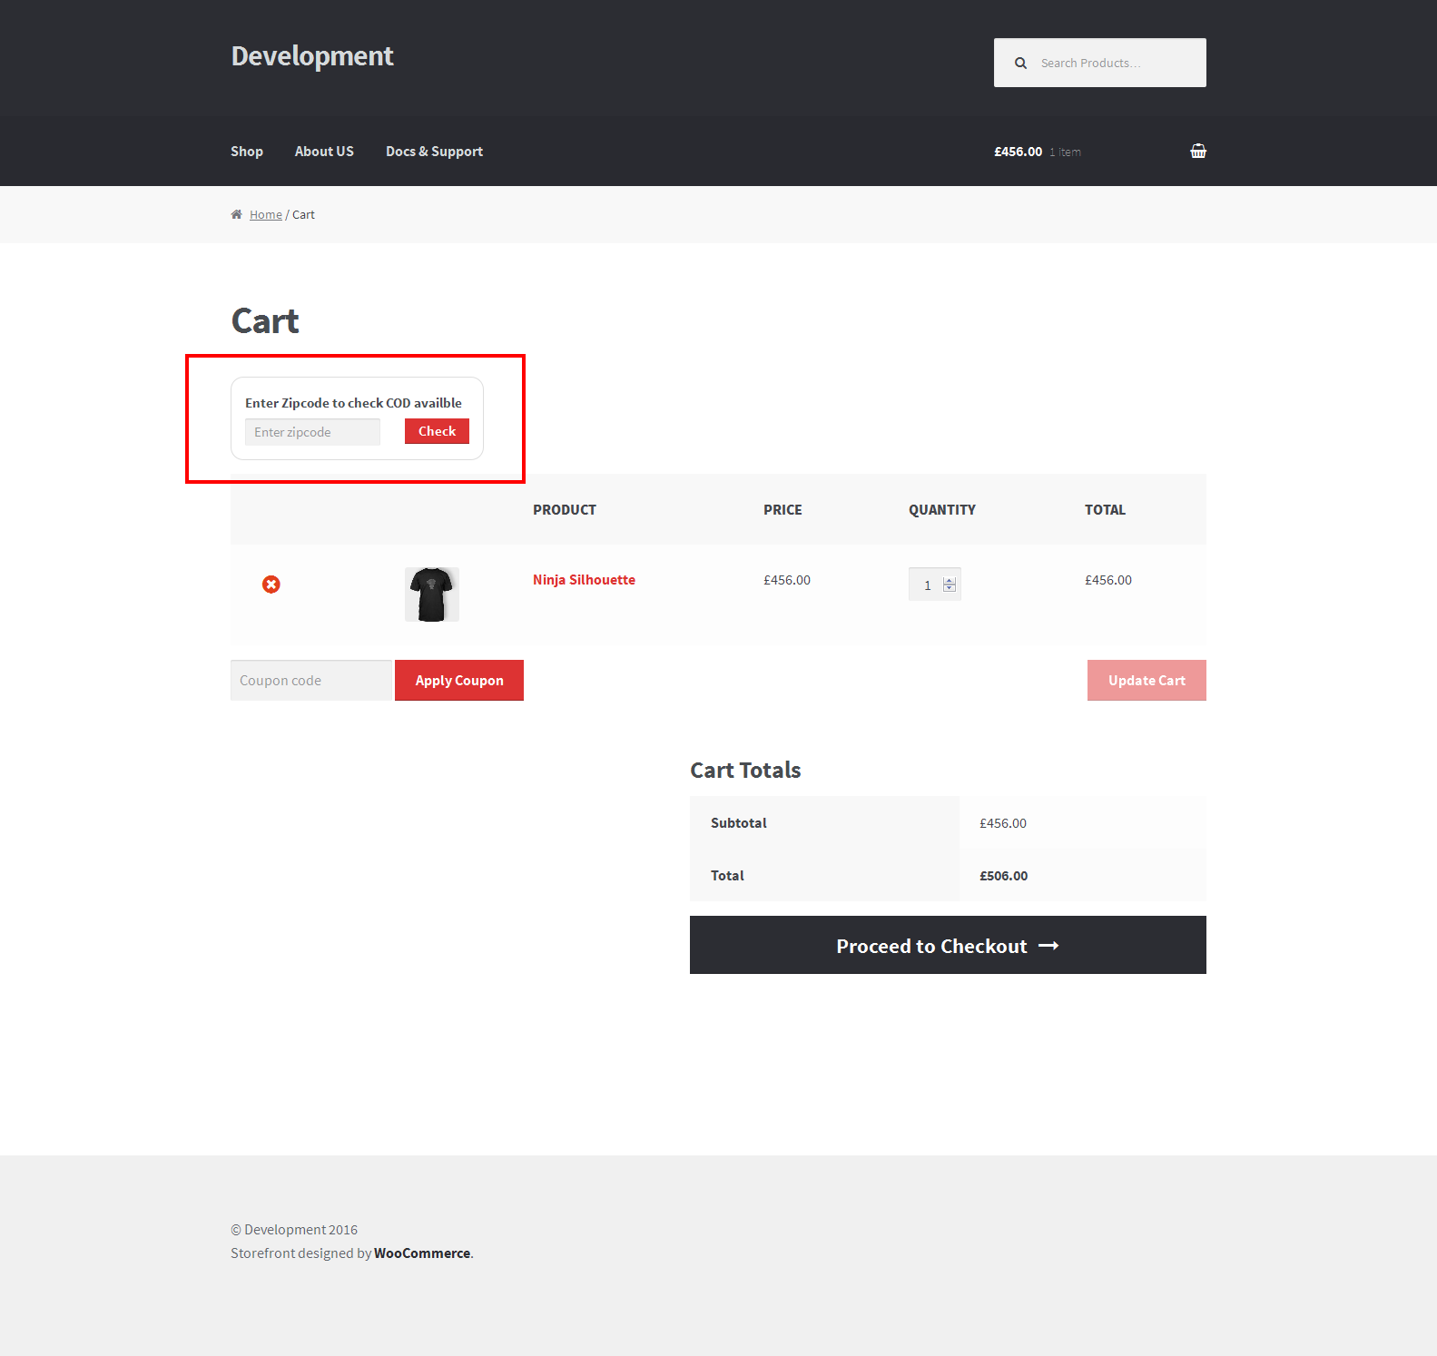The height and width of the screenshot is (1356, 1437).
Task: Decrease the product quantity with down arrow
Action: [950, 589]
